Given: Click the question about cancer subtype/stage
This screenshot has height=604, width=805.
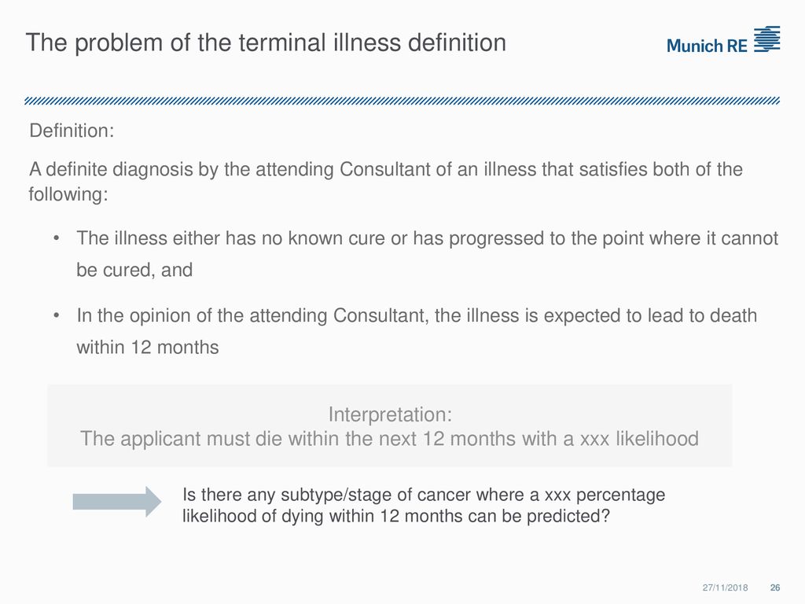Looking at the screenshot, I should [424, 505].
